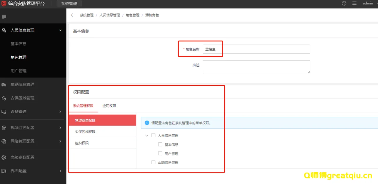Click the 网络管理配置 network gear icon
Viewport: 378px width, 184px height.
tap(4, 141)
